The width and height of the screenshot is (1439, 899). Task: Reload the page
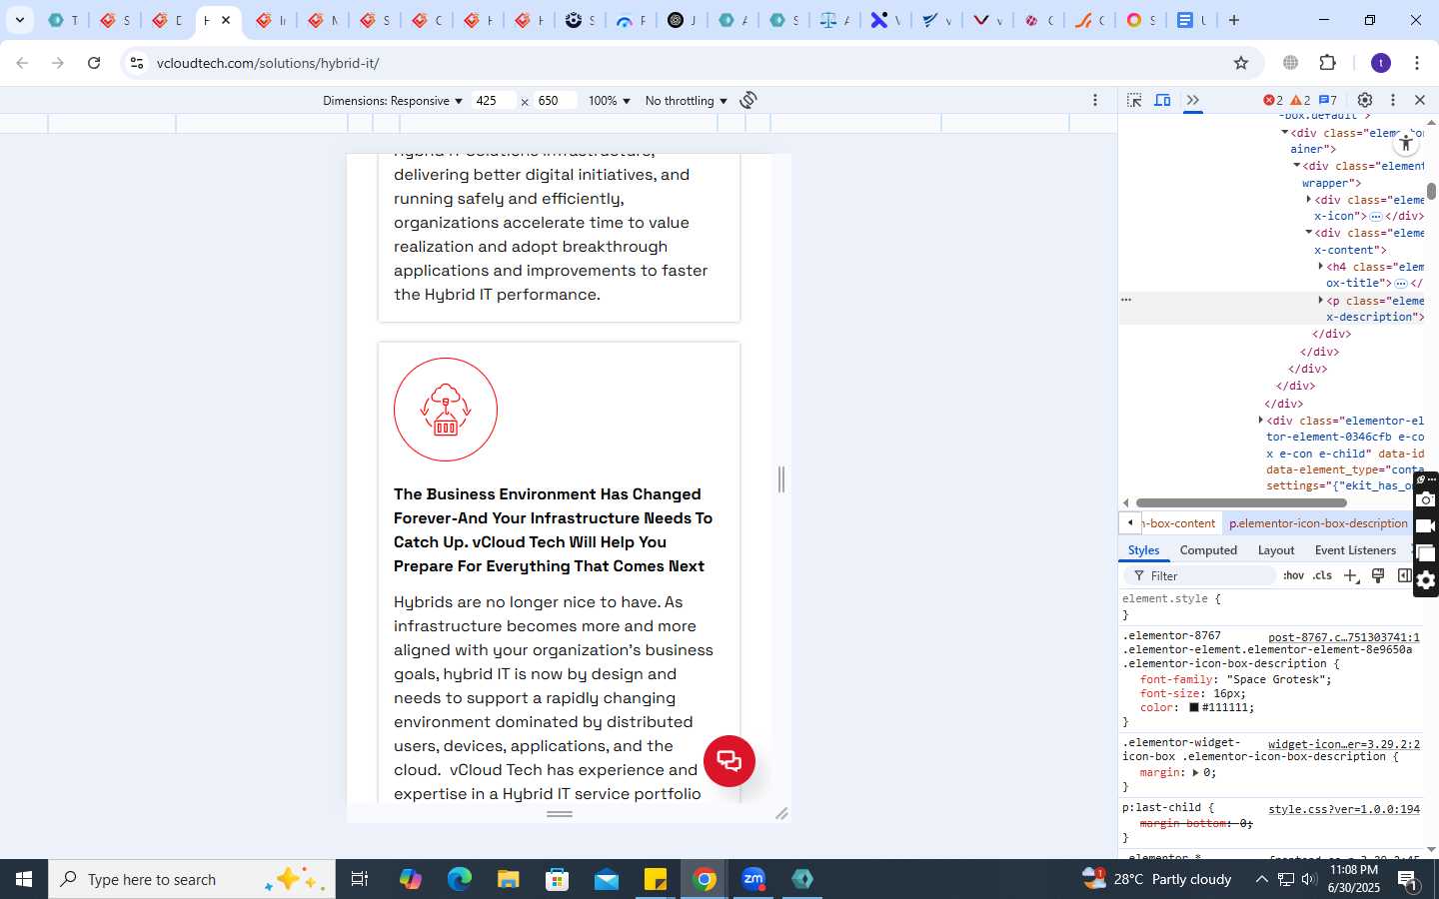click(x=94, y=63)
